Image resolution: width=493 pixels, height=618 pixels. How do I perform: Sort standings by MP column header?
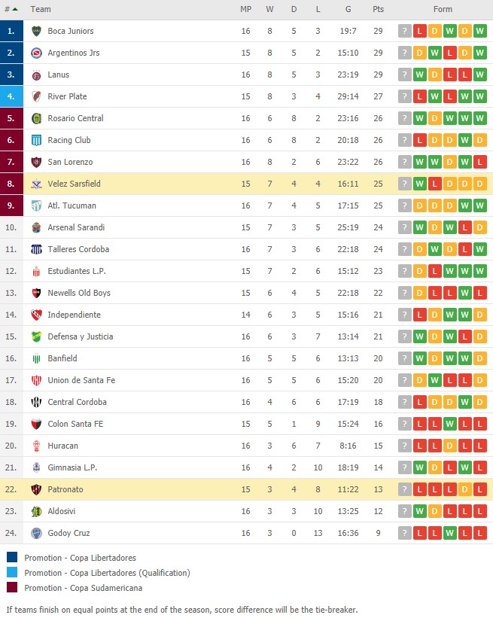[x=245, y=9]
